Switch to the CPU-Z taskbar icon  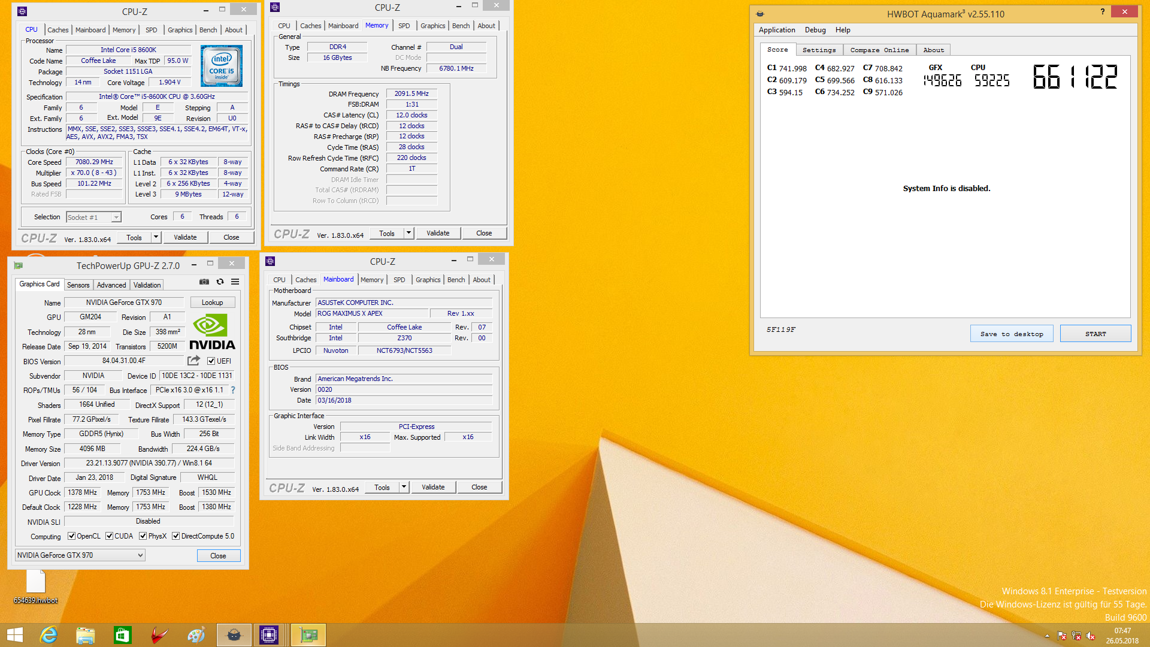pyautogui.click(x=269, y=635)
